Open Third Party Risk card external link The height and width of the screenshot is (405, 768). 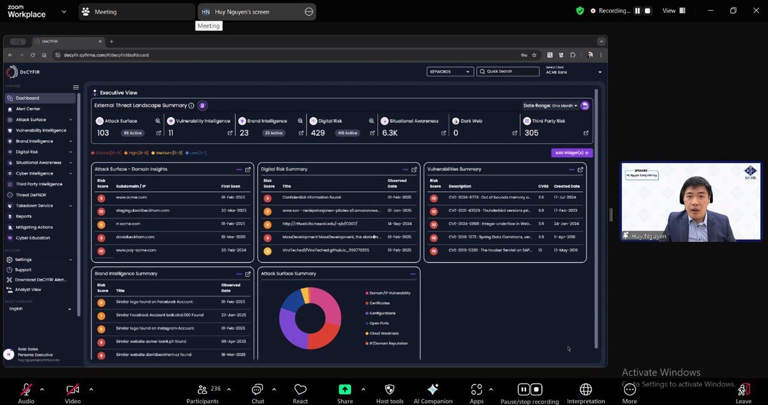pyautogui.click(x=586, y=133)
